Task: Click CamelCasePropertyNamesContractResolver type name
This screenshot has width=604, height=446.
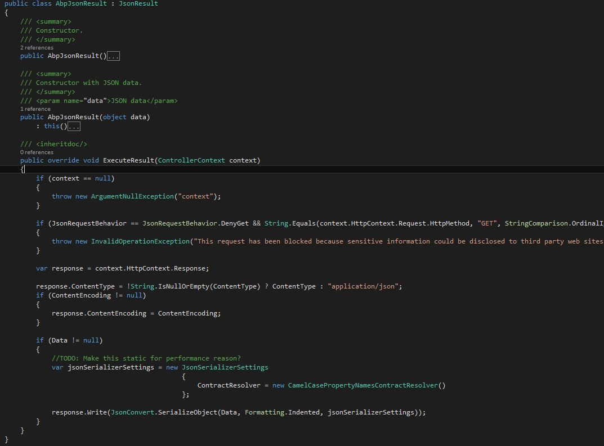Action: [x=363, y=385]
